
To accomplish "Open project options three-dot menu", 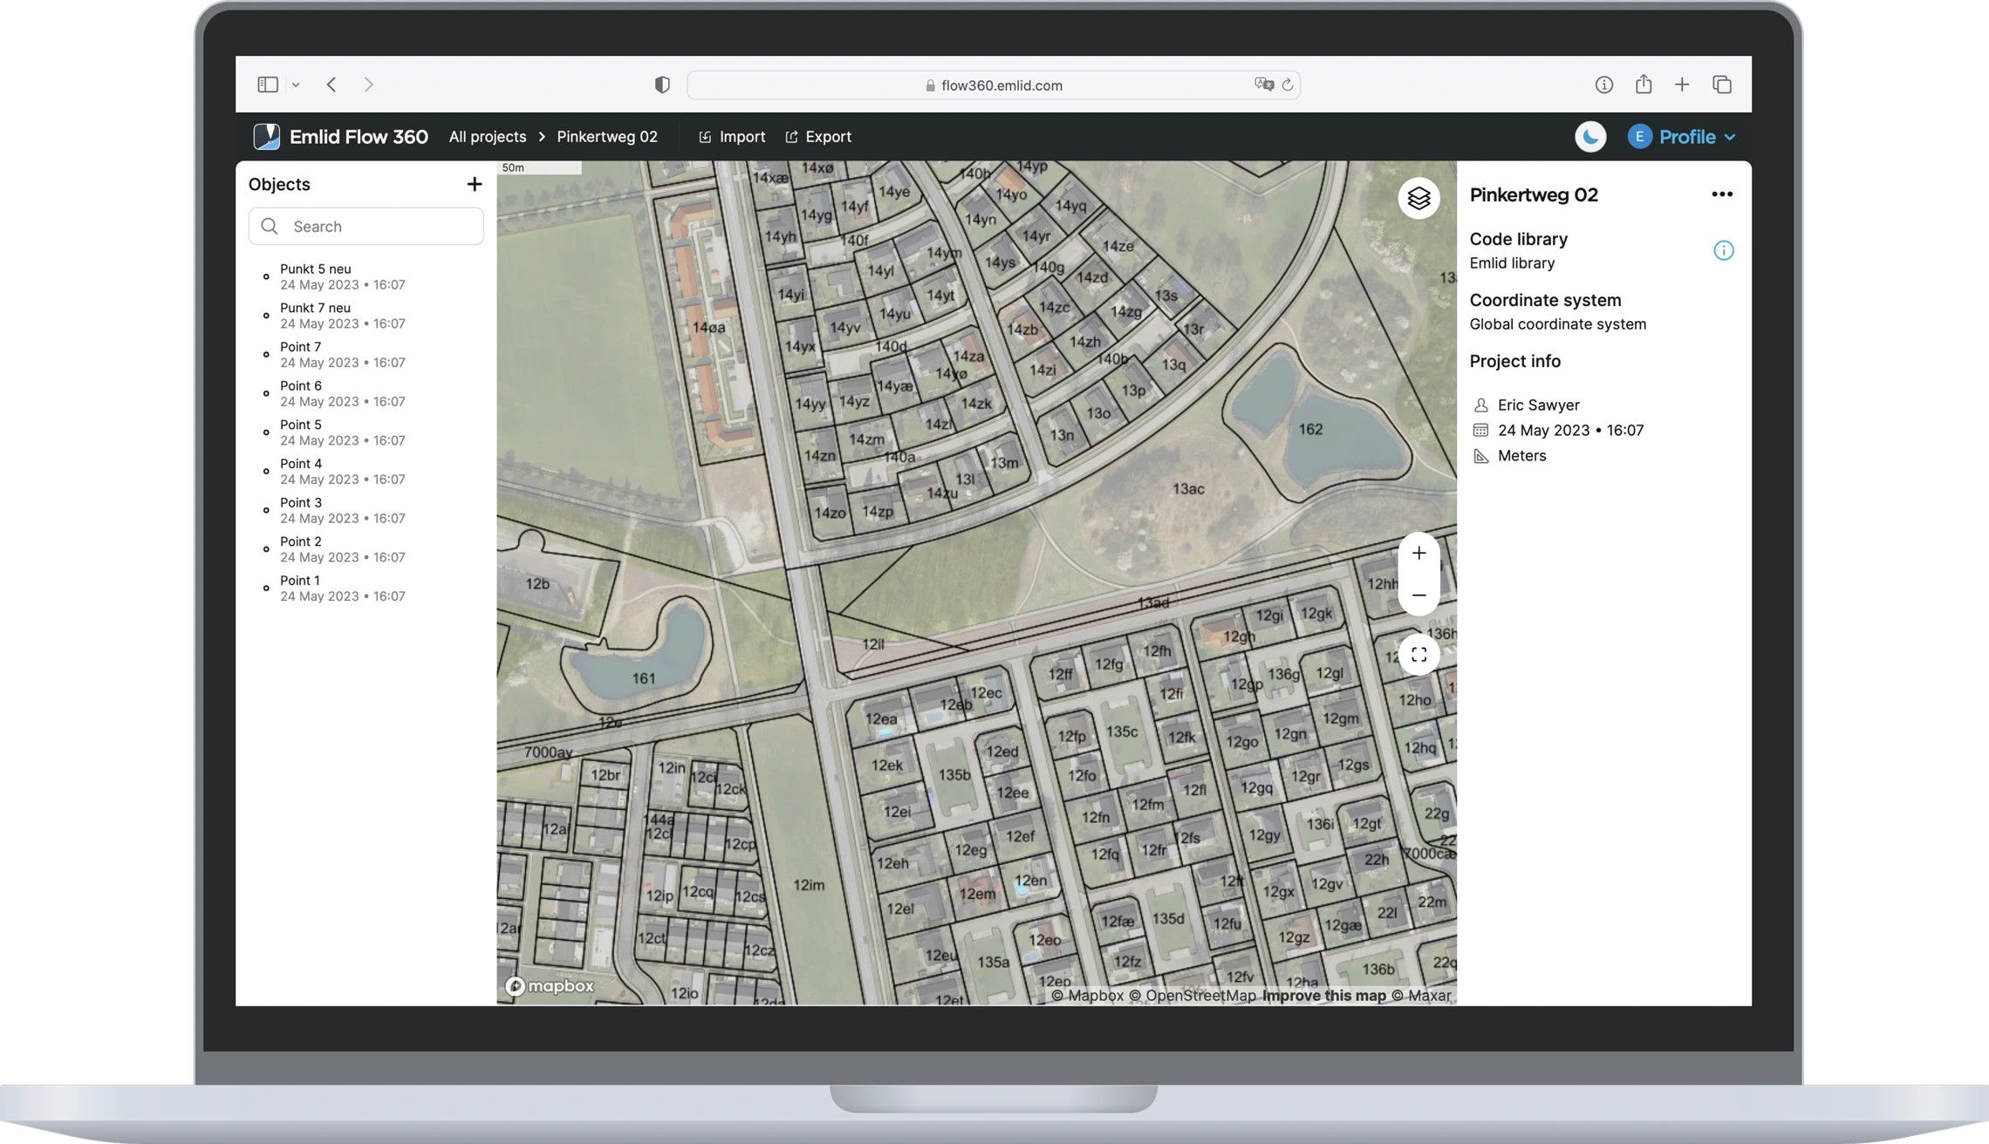I will coord(1721,194).
